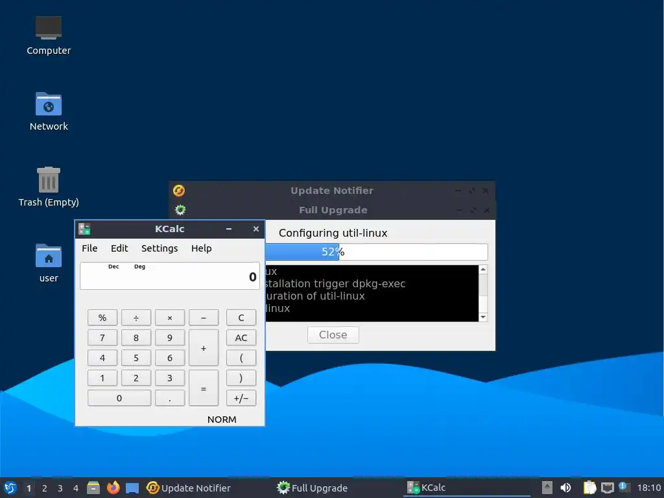Click digit 2 in KCalc
The height and width of the screenshot is (498, 664).
click(136, 378)
